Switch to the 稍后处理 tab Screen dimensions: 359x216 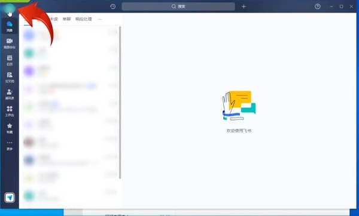84,19
